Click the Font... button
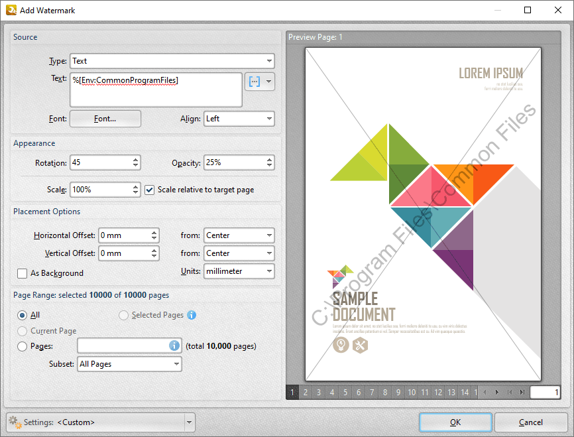The image size is (574, 437). coord(105,119)
